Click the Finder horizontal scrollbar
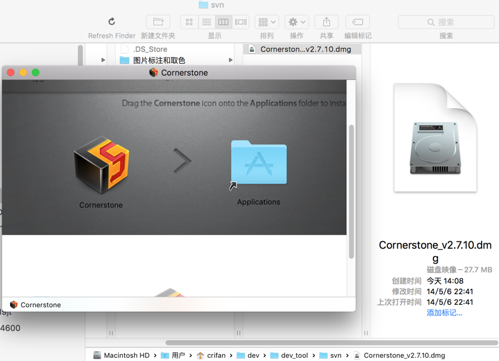The image size is (499, 361). [x=332, y=343]
